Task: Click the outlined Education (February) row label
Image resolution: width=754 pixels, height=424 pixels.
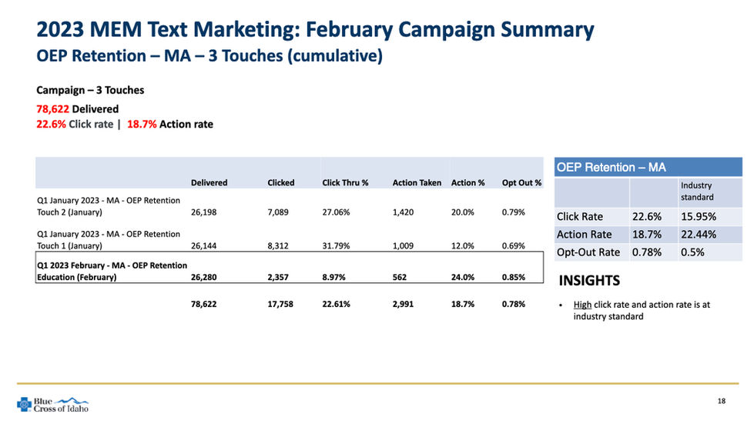Action: coord(112,272)
